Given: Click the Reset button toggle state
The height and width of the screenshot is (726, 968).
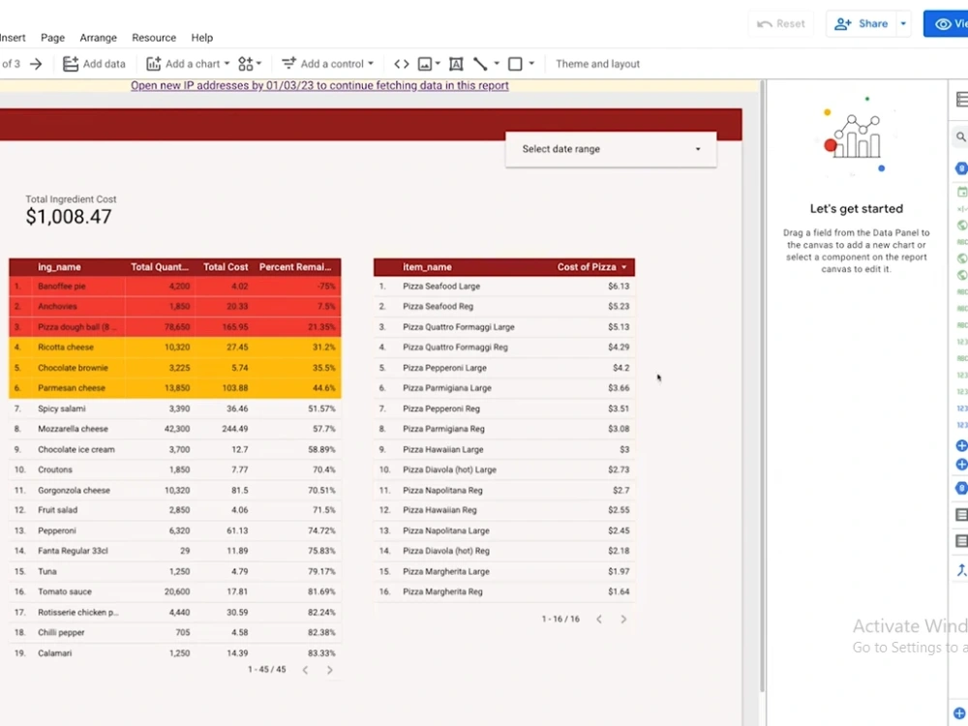Looking at the screenshot, I should point(781,23).
